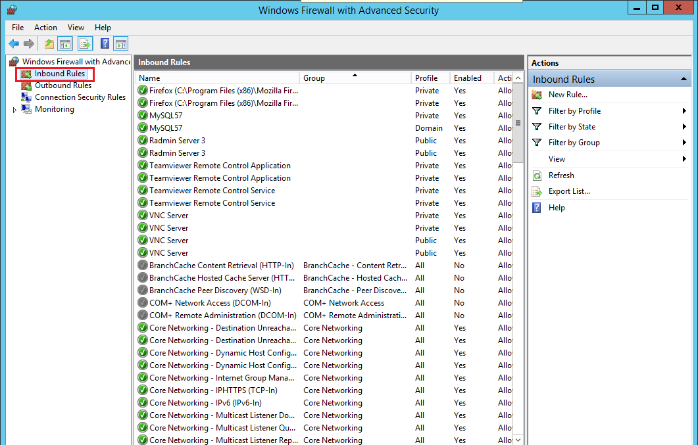Click the Export List... link
Screen dimensions: 698x445
(569, 191)
